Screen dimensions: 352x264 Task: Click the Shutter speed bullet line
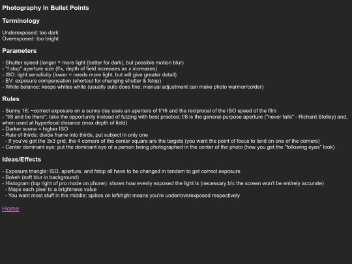93,63
